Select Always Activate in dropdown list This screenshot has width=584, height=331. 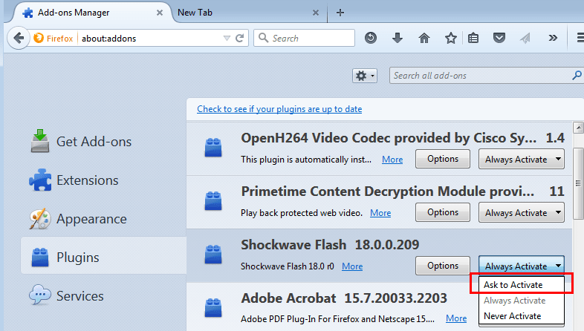tap(522, 300)
